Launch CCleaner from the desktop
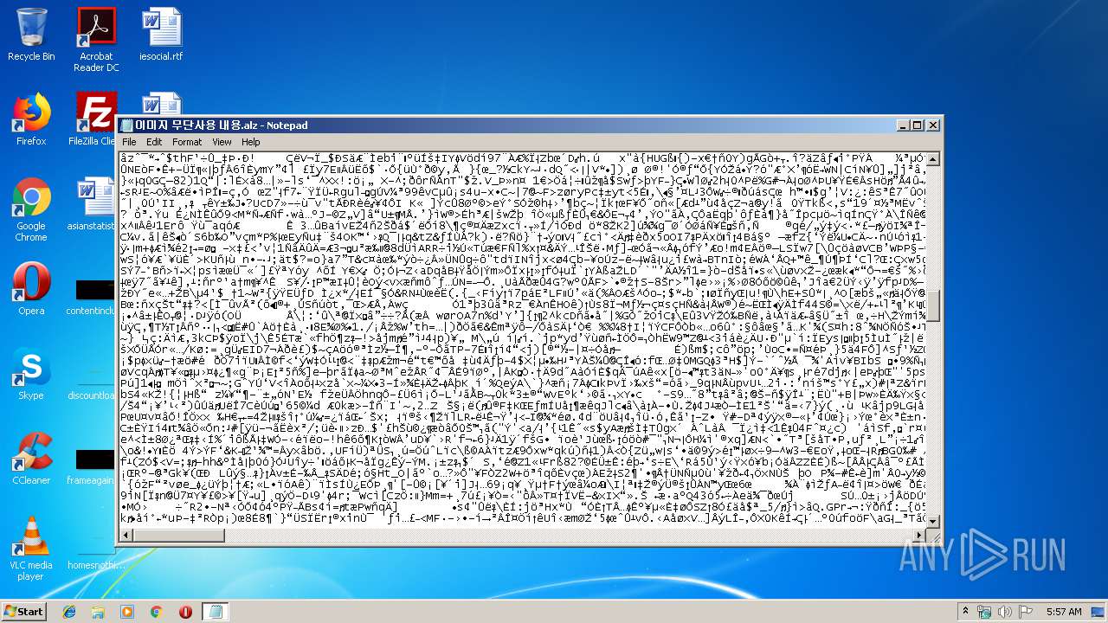 coord(31,458)
